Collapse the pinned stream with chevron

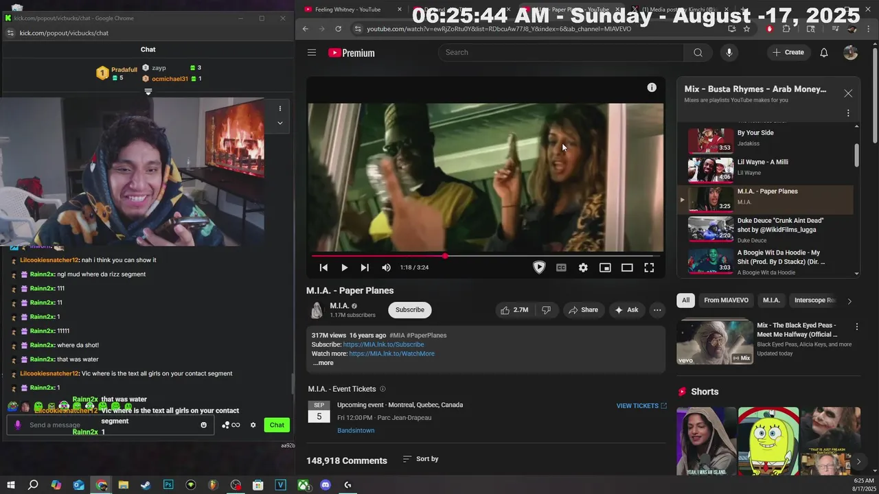point(280,123)
